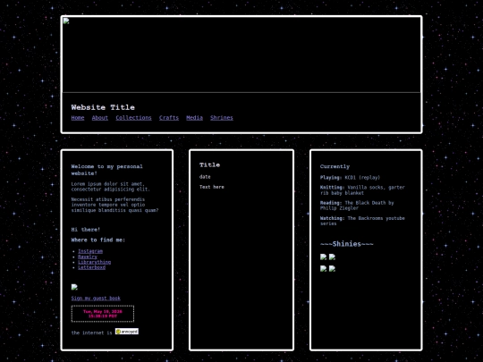This screenshot has height=362, width=483.
Task: Click the 'Where to find me:' heading
Action: [98, 240]
